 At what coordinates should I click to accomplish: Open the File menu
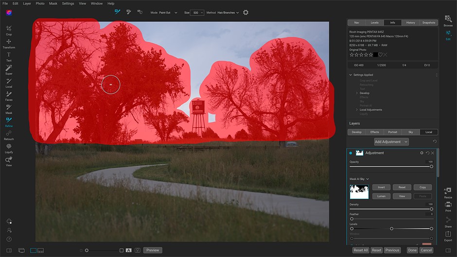pyautogui.click(x=5, y=3)
